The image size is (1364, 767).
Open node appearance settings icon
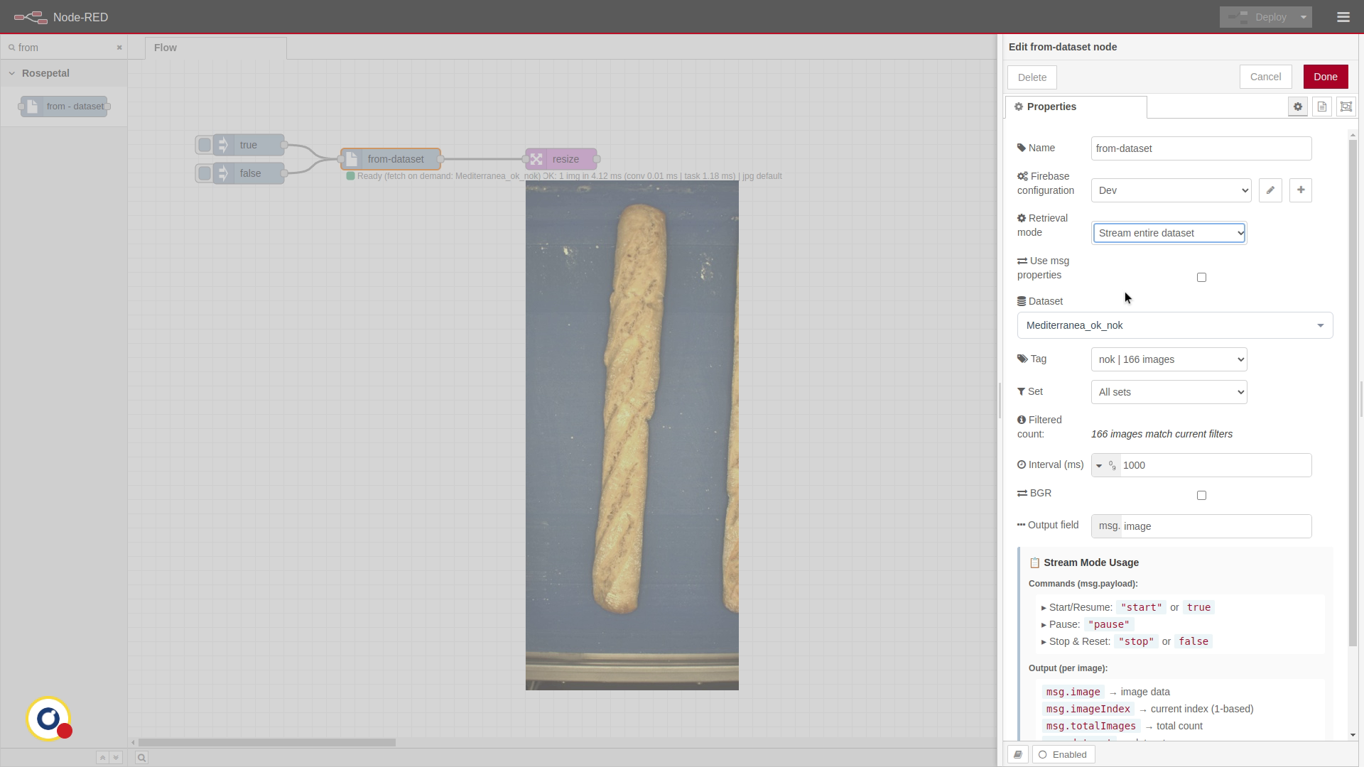tap(1345, 107)
